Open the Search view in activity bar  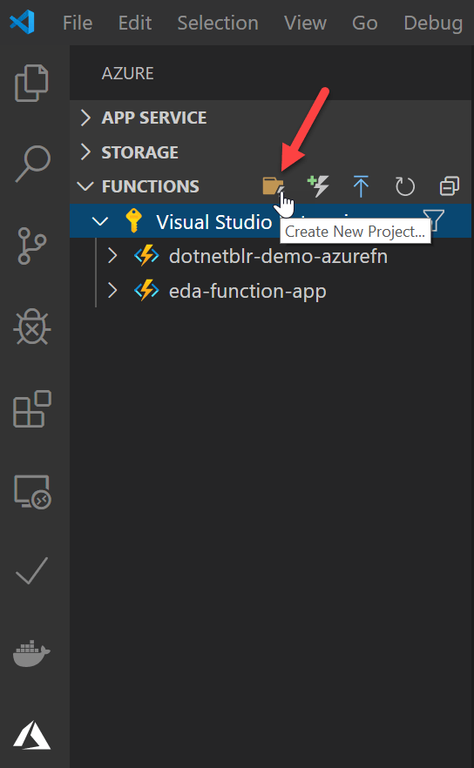coord(33,164)
